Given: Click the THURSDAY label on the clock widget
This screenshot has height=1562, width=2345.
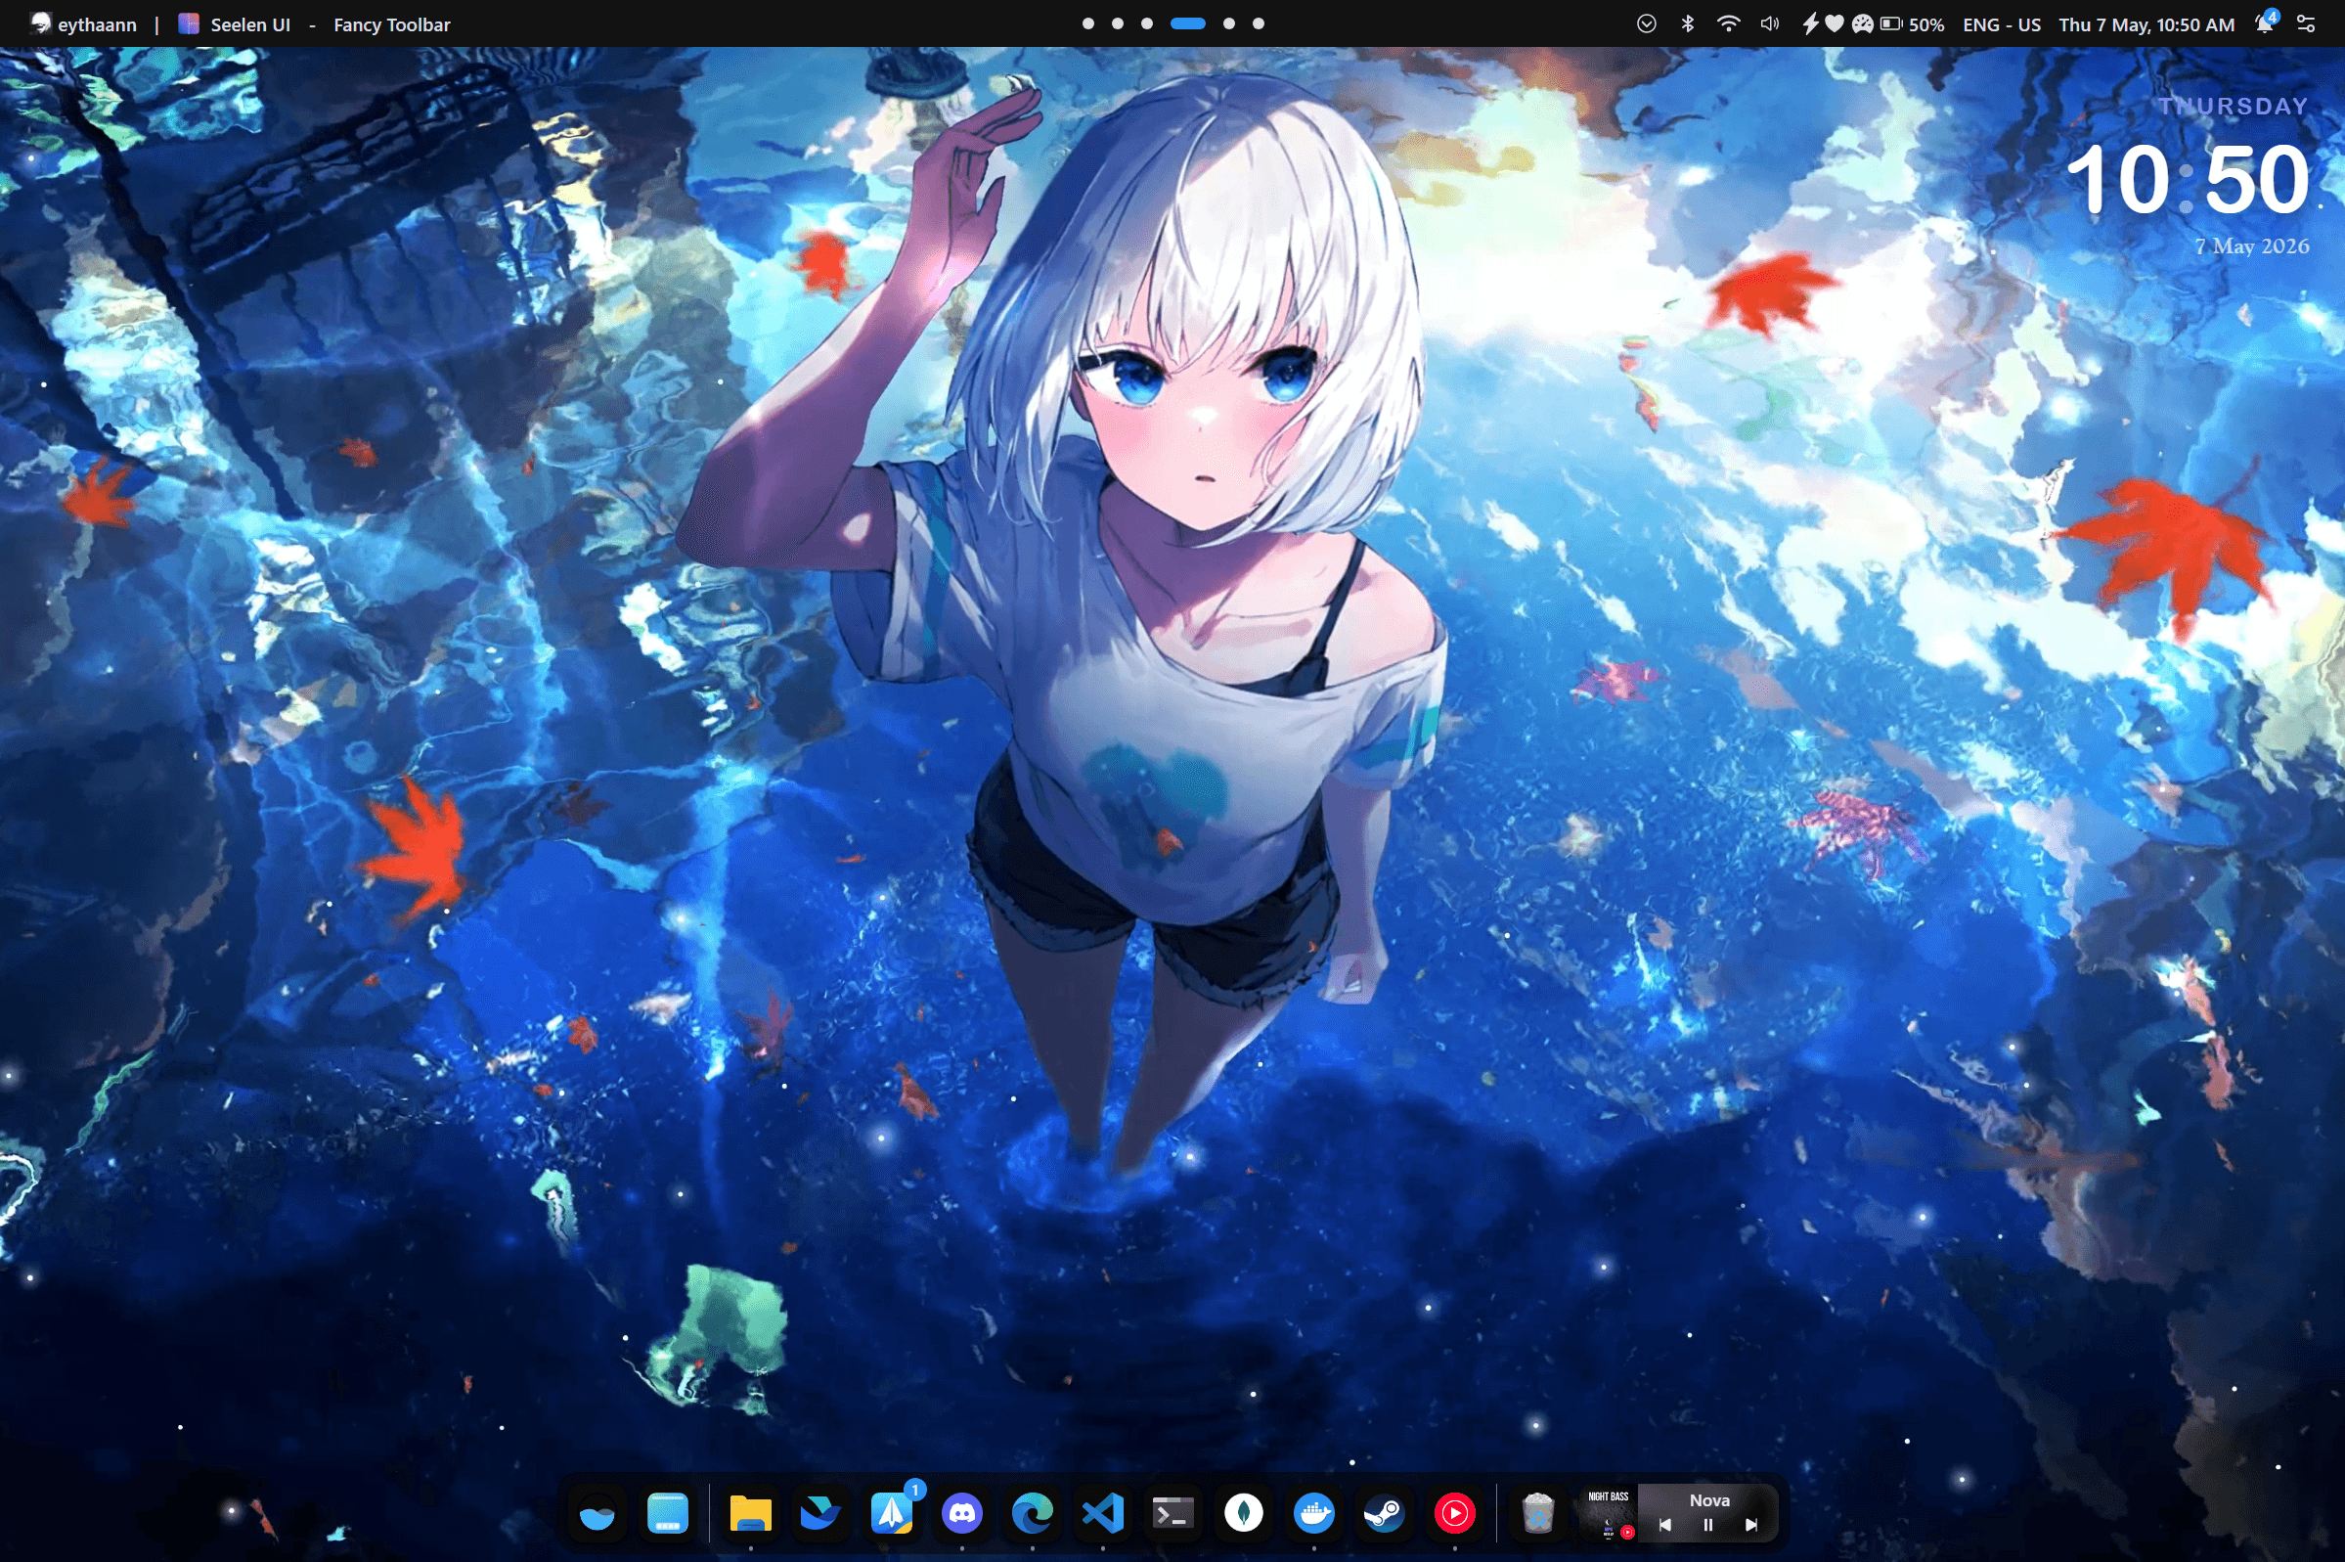Looking at the screenshot, I should tap(2234, 106).
